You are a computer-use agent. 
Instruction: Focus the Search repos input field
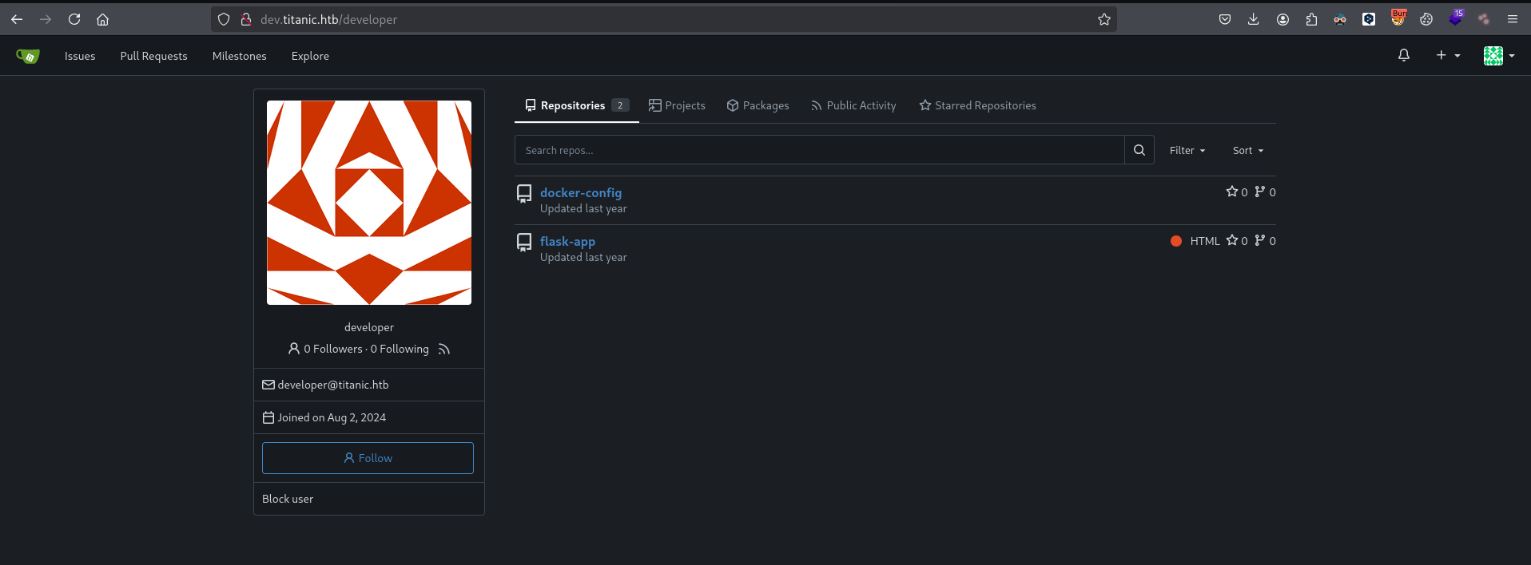click(819, 150)
